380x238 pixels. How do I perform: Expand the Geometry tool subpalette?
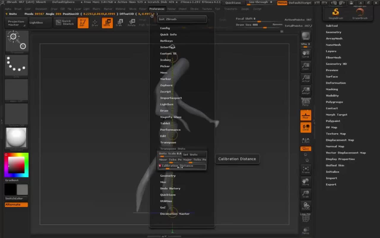pyautogui.click(x=333, y=32)
